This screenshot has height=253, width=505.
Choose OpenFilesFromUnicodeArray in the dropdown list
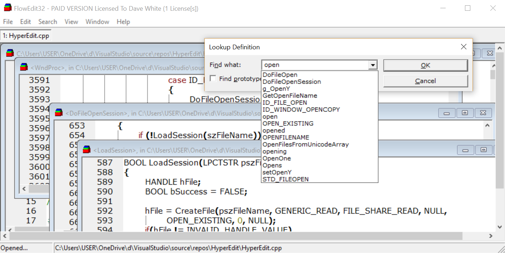(306, 144)
